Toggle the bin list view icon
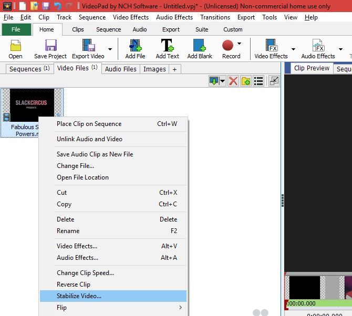The height and width of the screenshot is (316, 352). [x=258, y=81]
